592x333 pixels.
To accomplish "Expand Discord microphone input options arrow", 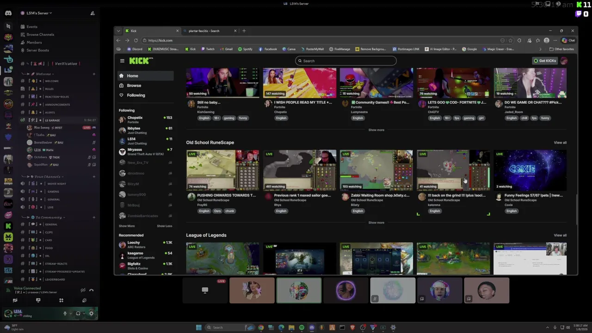I will tap(71, 313).
